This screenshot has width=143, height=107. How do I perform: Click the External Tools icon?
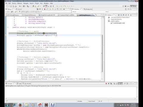28,6
